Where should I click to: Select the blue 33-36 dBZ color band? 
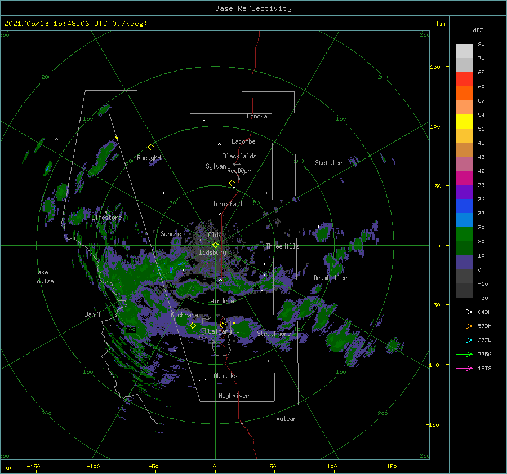(464, 206)
